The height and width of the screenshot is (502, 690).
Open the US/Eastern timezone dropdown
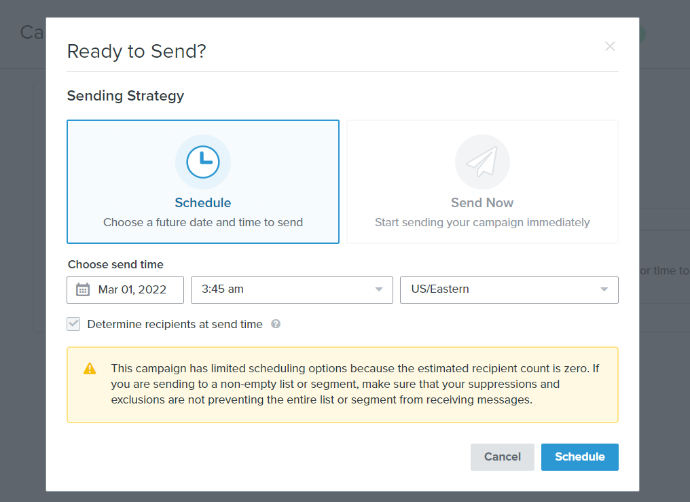(x=509, y=290)
